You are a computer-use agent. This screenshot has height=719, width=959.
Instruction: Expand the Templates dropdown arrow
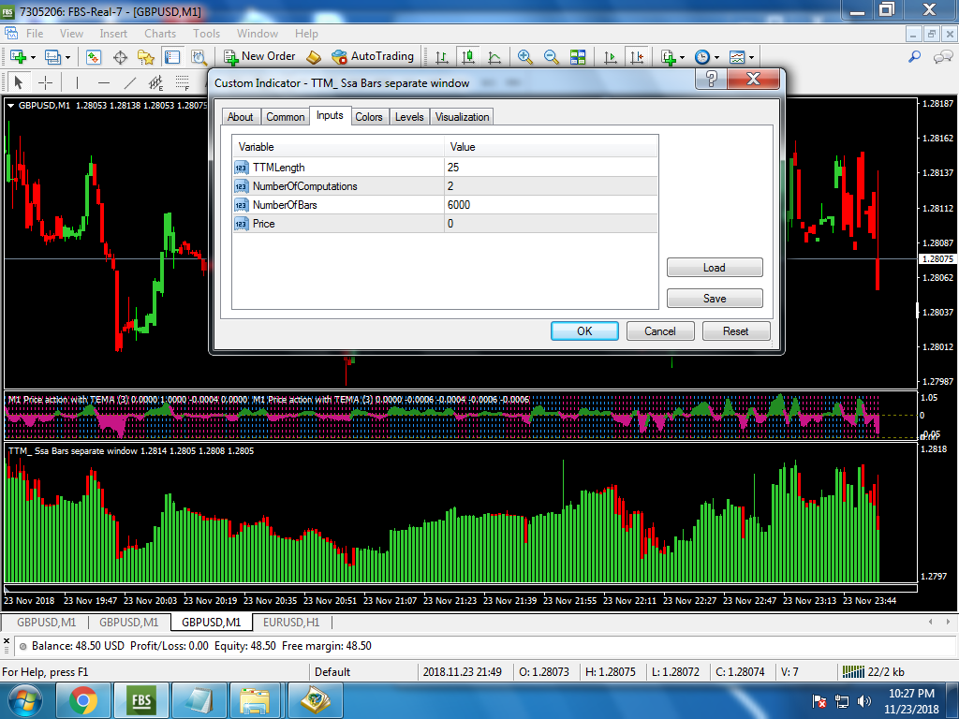[752, 57]
